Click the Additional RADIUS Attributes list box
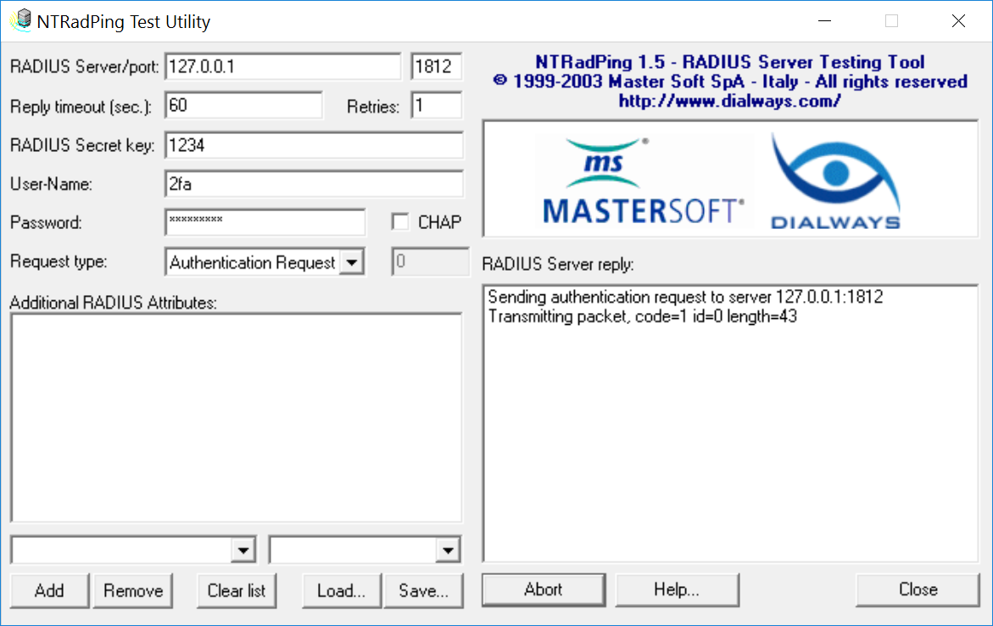 click(x=237, y=418)
